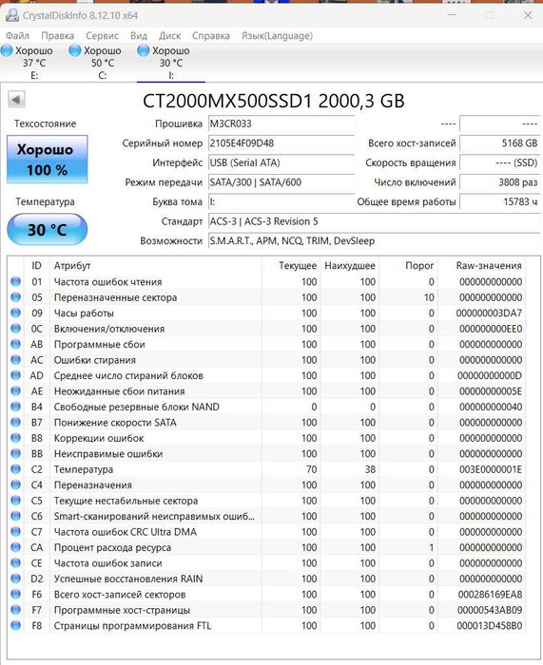Click status icon for Всего хост-записей секторов row
The height and width of the screenshot is (665, 543).
pos(16,594)
